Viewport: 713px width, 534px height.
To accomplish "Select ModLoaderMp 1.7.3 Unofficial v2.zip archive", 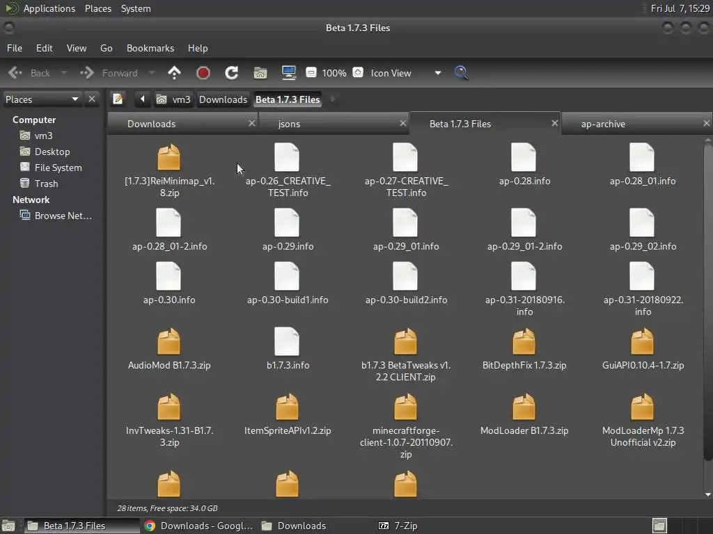I will pyautogui.click(x=643, y=420).
